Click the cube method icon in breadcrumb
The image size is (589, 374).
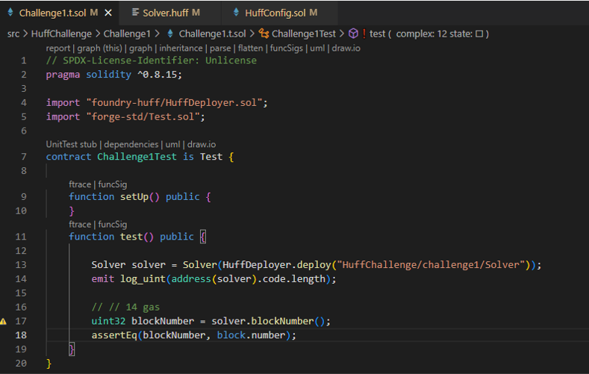pyautogui.click(x=354, y=34)
